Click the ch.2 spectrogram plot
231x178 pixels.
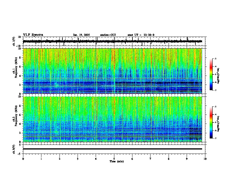[x=113, y=119]
